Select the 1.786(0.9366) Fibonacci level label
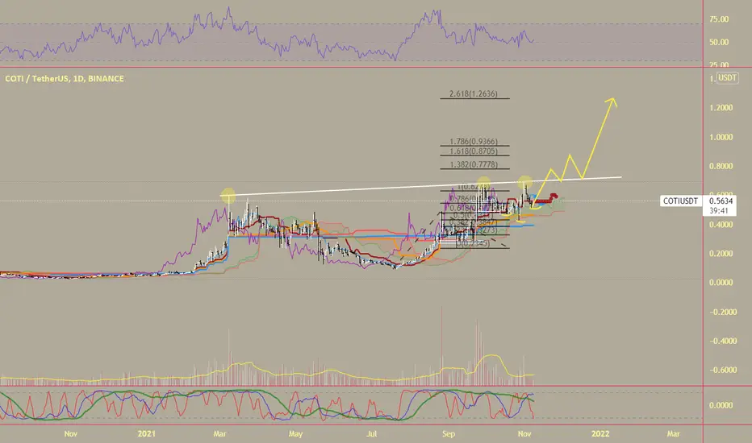 point(474,142)
